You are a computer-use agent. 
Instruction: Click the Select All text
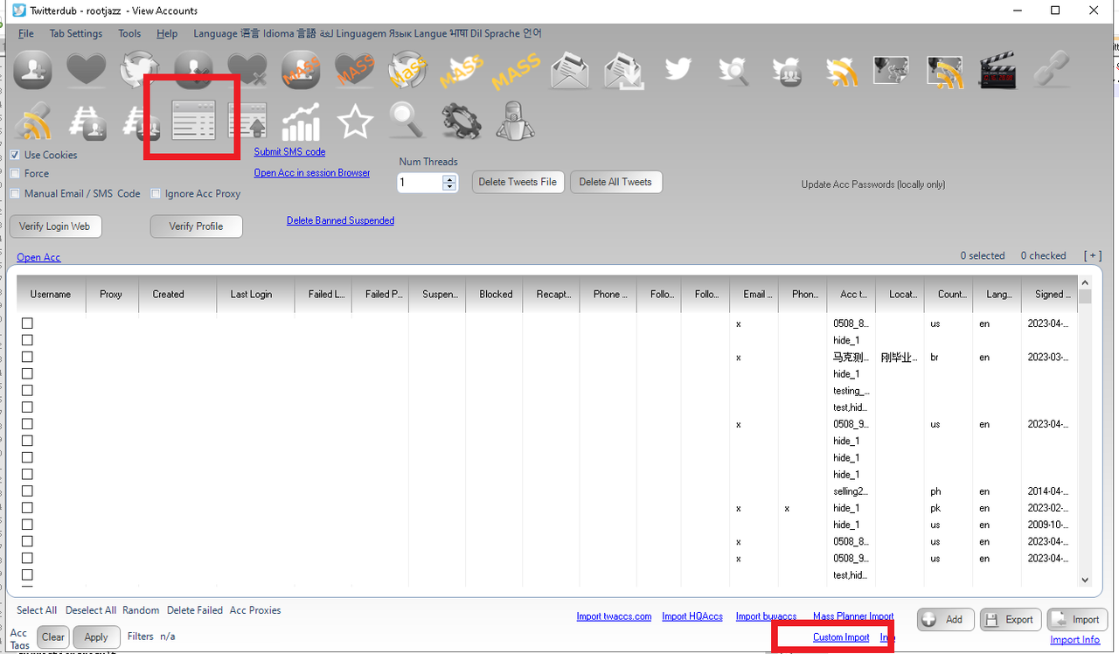tap(37, 610)
